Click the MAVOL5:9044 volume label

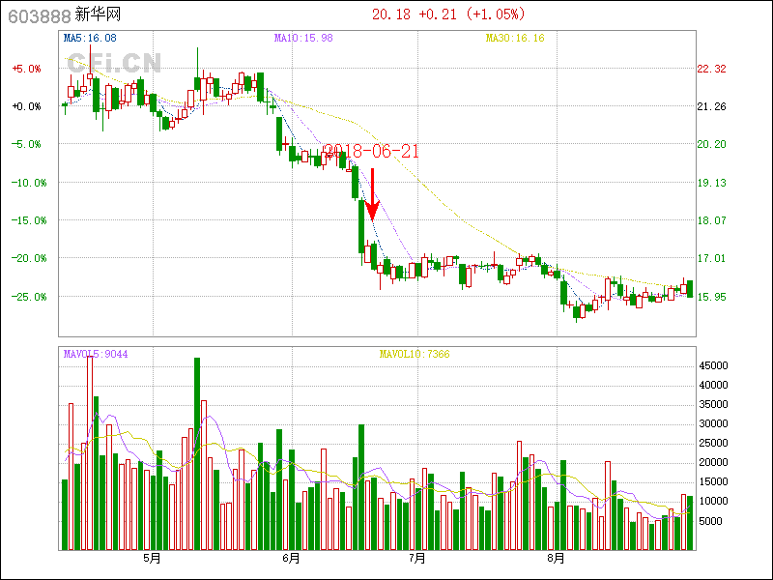(96, 354)
